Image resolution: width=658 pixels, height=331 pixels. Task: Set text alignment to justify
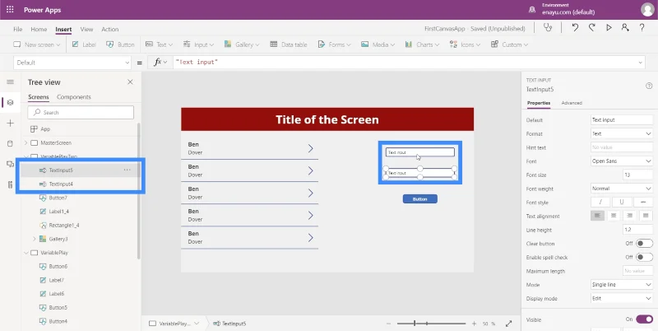point(646,216)
